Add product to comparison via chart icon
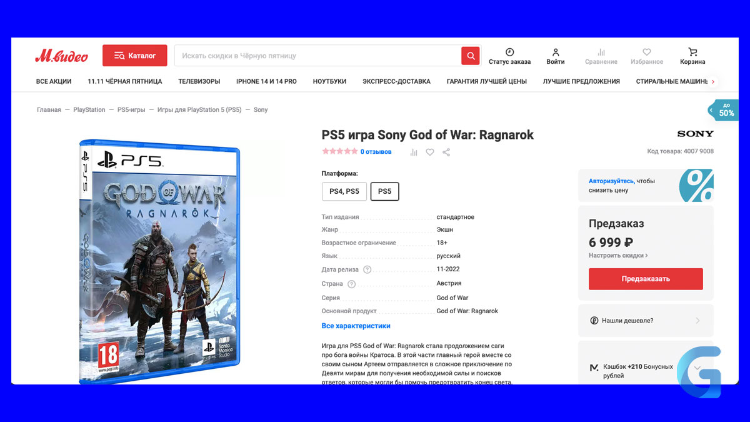The width and height of the screenshot is (750, 422). click(414, 152)
